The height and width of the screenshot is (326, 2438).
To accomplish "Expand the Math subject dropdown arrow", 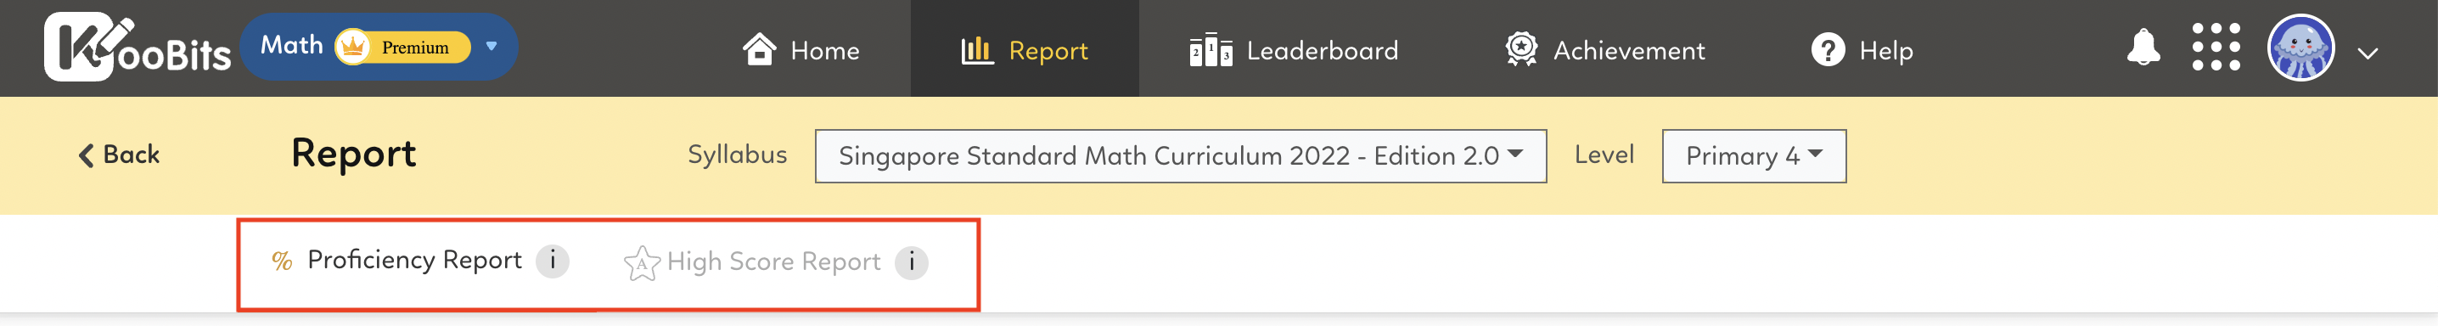I will [x=492, y=47].
